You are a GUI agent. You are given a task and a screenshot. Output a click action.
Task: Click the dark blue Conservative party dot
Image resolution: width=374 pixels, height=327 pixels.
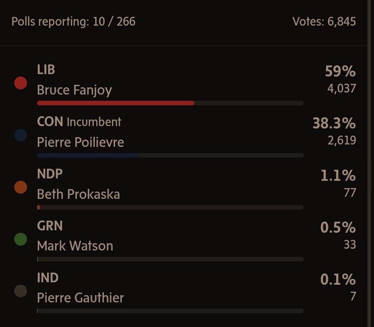(20, 135)
